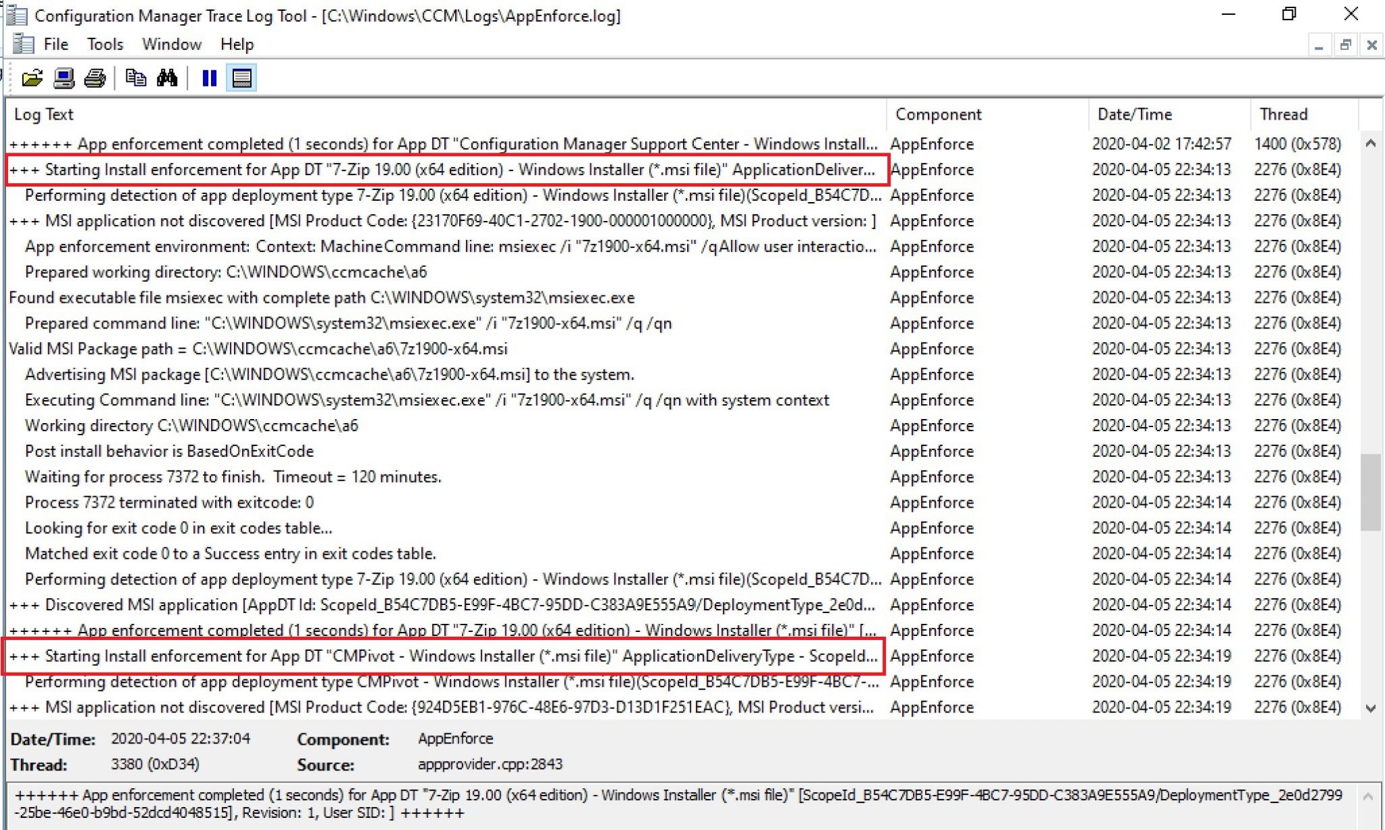This screenshot has height=830, width=1385.
Task: Restore the inner document window button
Action: 1345,45
